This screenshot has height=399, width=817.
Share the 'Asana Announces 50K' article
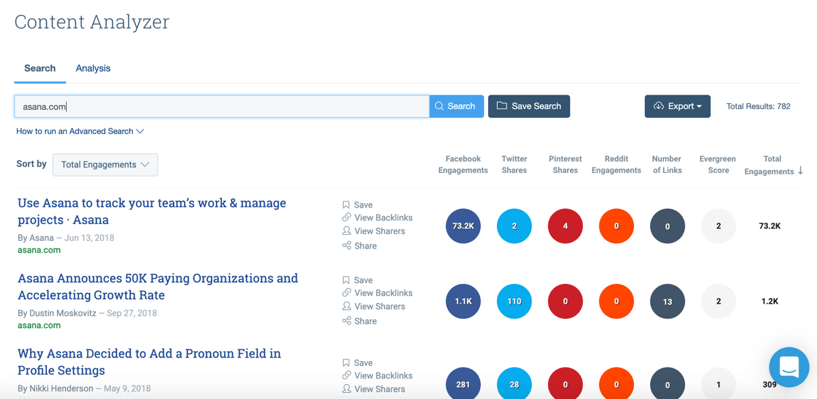click(x=359, y=321)
